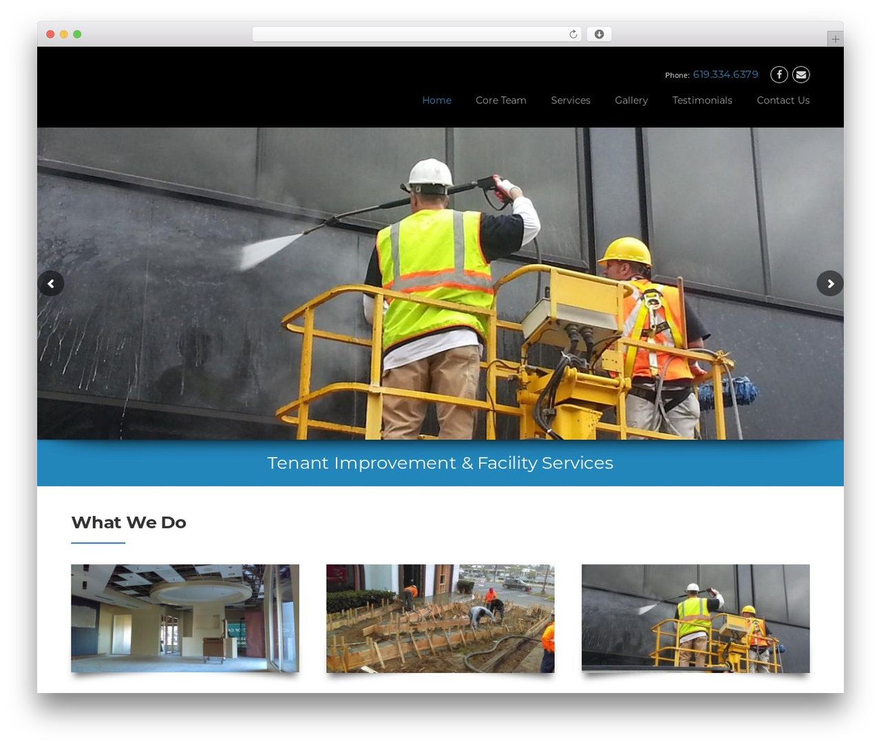The height and width of the screenshot is (746, 881).
Task: Click the Tenant Improvement & Facility Services banner text
Action: [x=440, y=463]
